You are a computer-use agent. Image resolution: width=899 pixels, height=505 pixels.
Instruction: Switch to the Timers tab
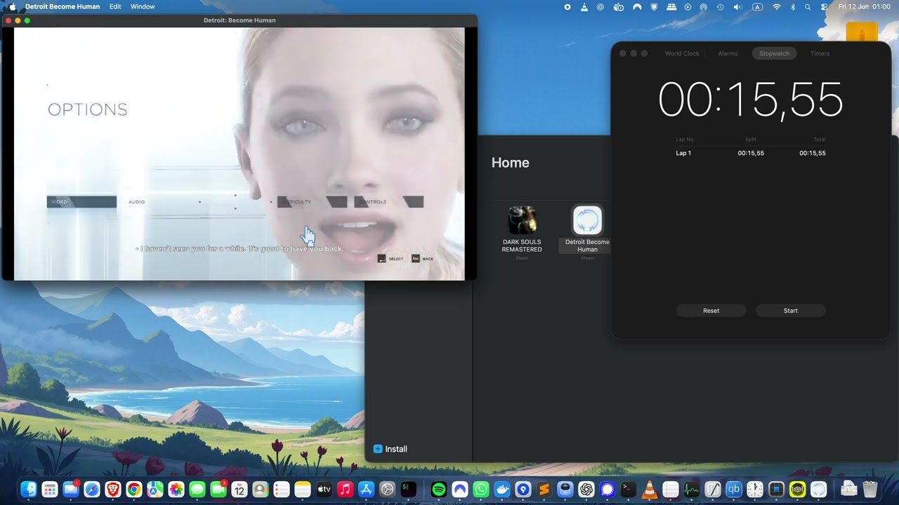point(820,53)
